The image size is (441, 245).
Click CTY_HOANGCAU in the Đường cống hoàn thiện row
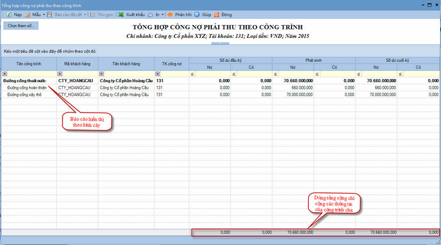click(x=74, y=88)
